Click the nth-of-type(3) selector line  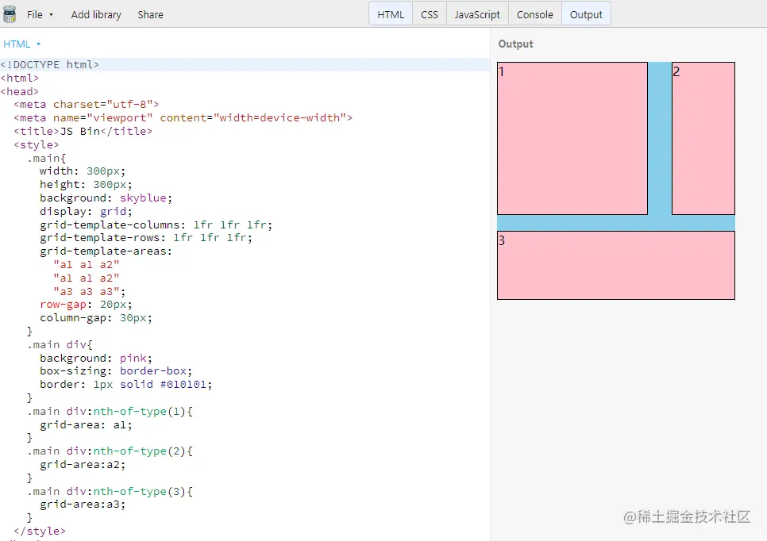pos(110,492)
